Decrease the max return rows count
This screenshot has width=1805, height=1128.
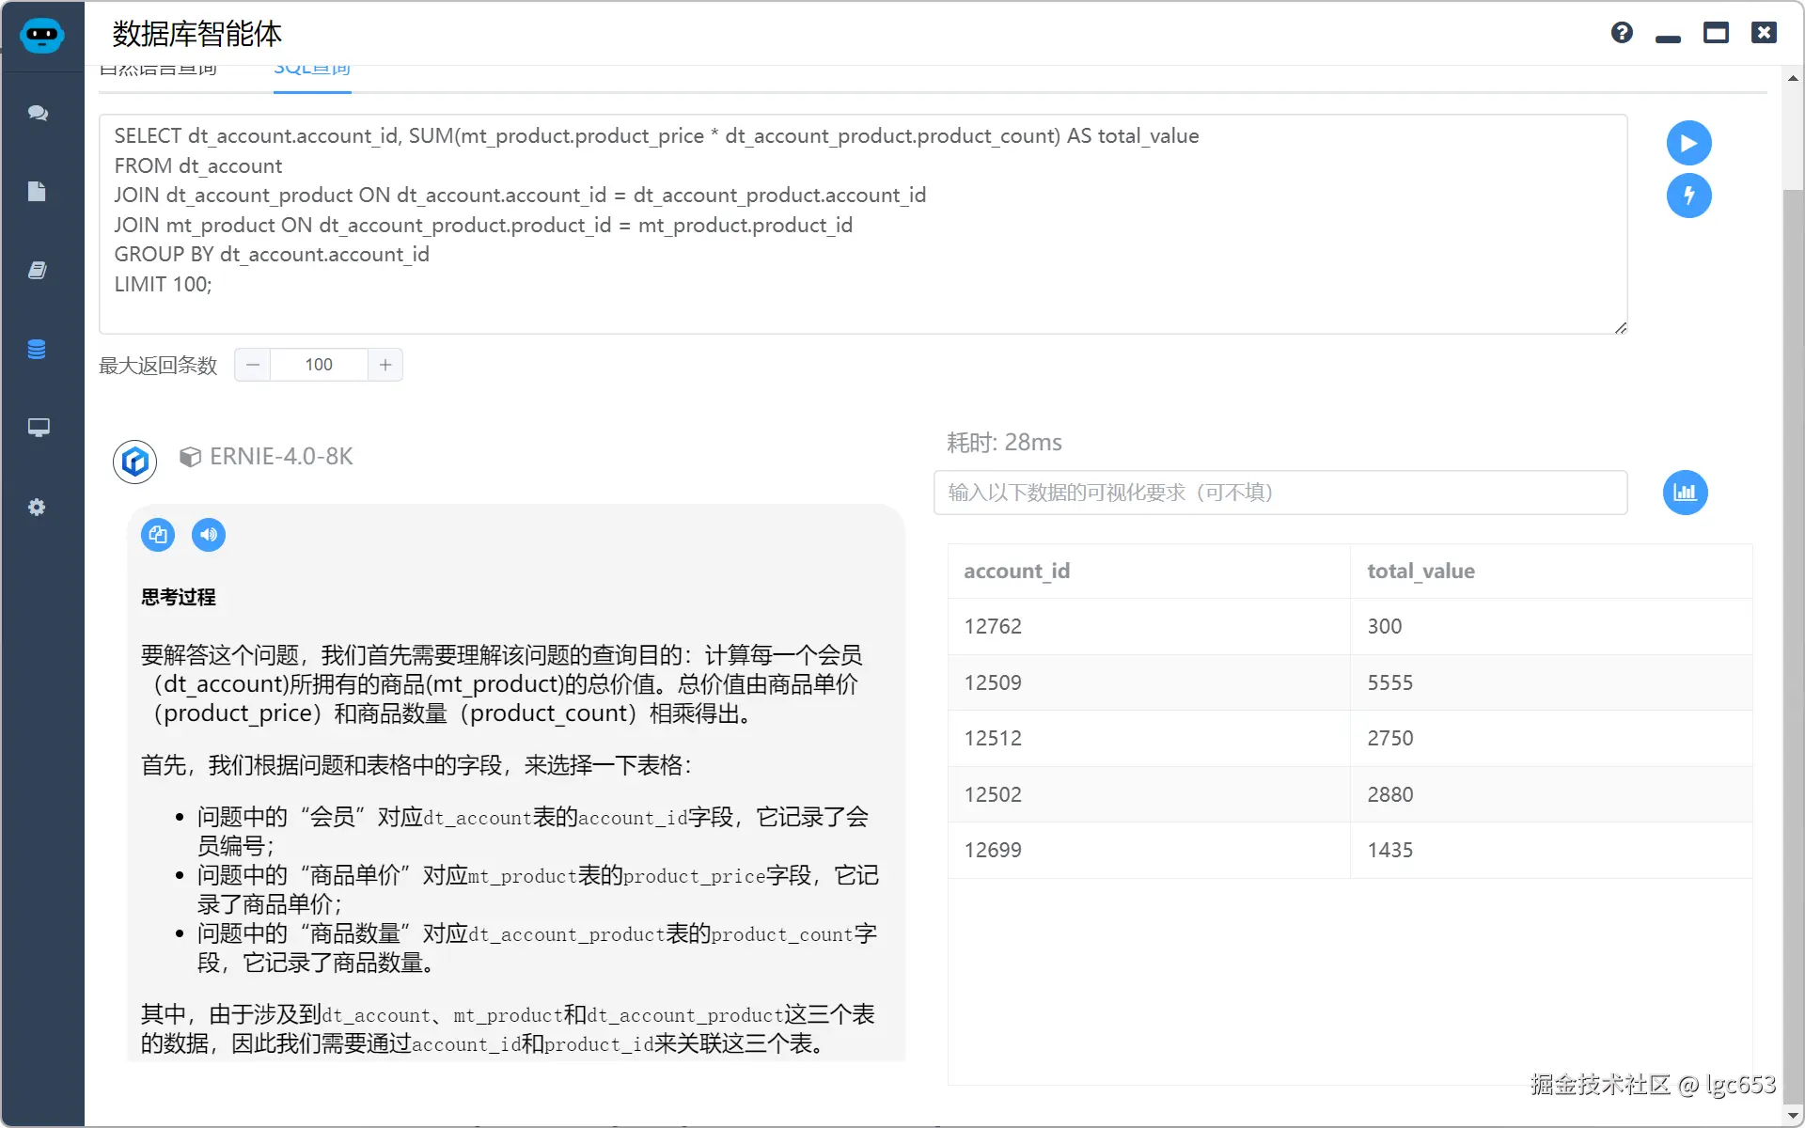click(253, 365)
